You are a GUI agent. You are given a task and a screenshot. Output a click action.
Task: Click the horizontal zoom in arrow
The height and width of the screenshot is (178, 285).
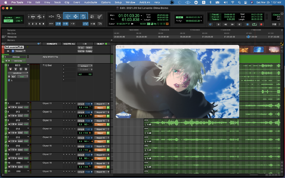(44, 17)
